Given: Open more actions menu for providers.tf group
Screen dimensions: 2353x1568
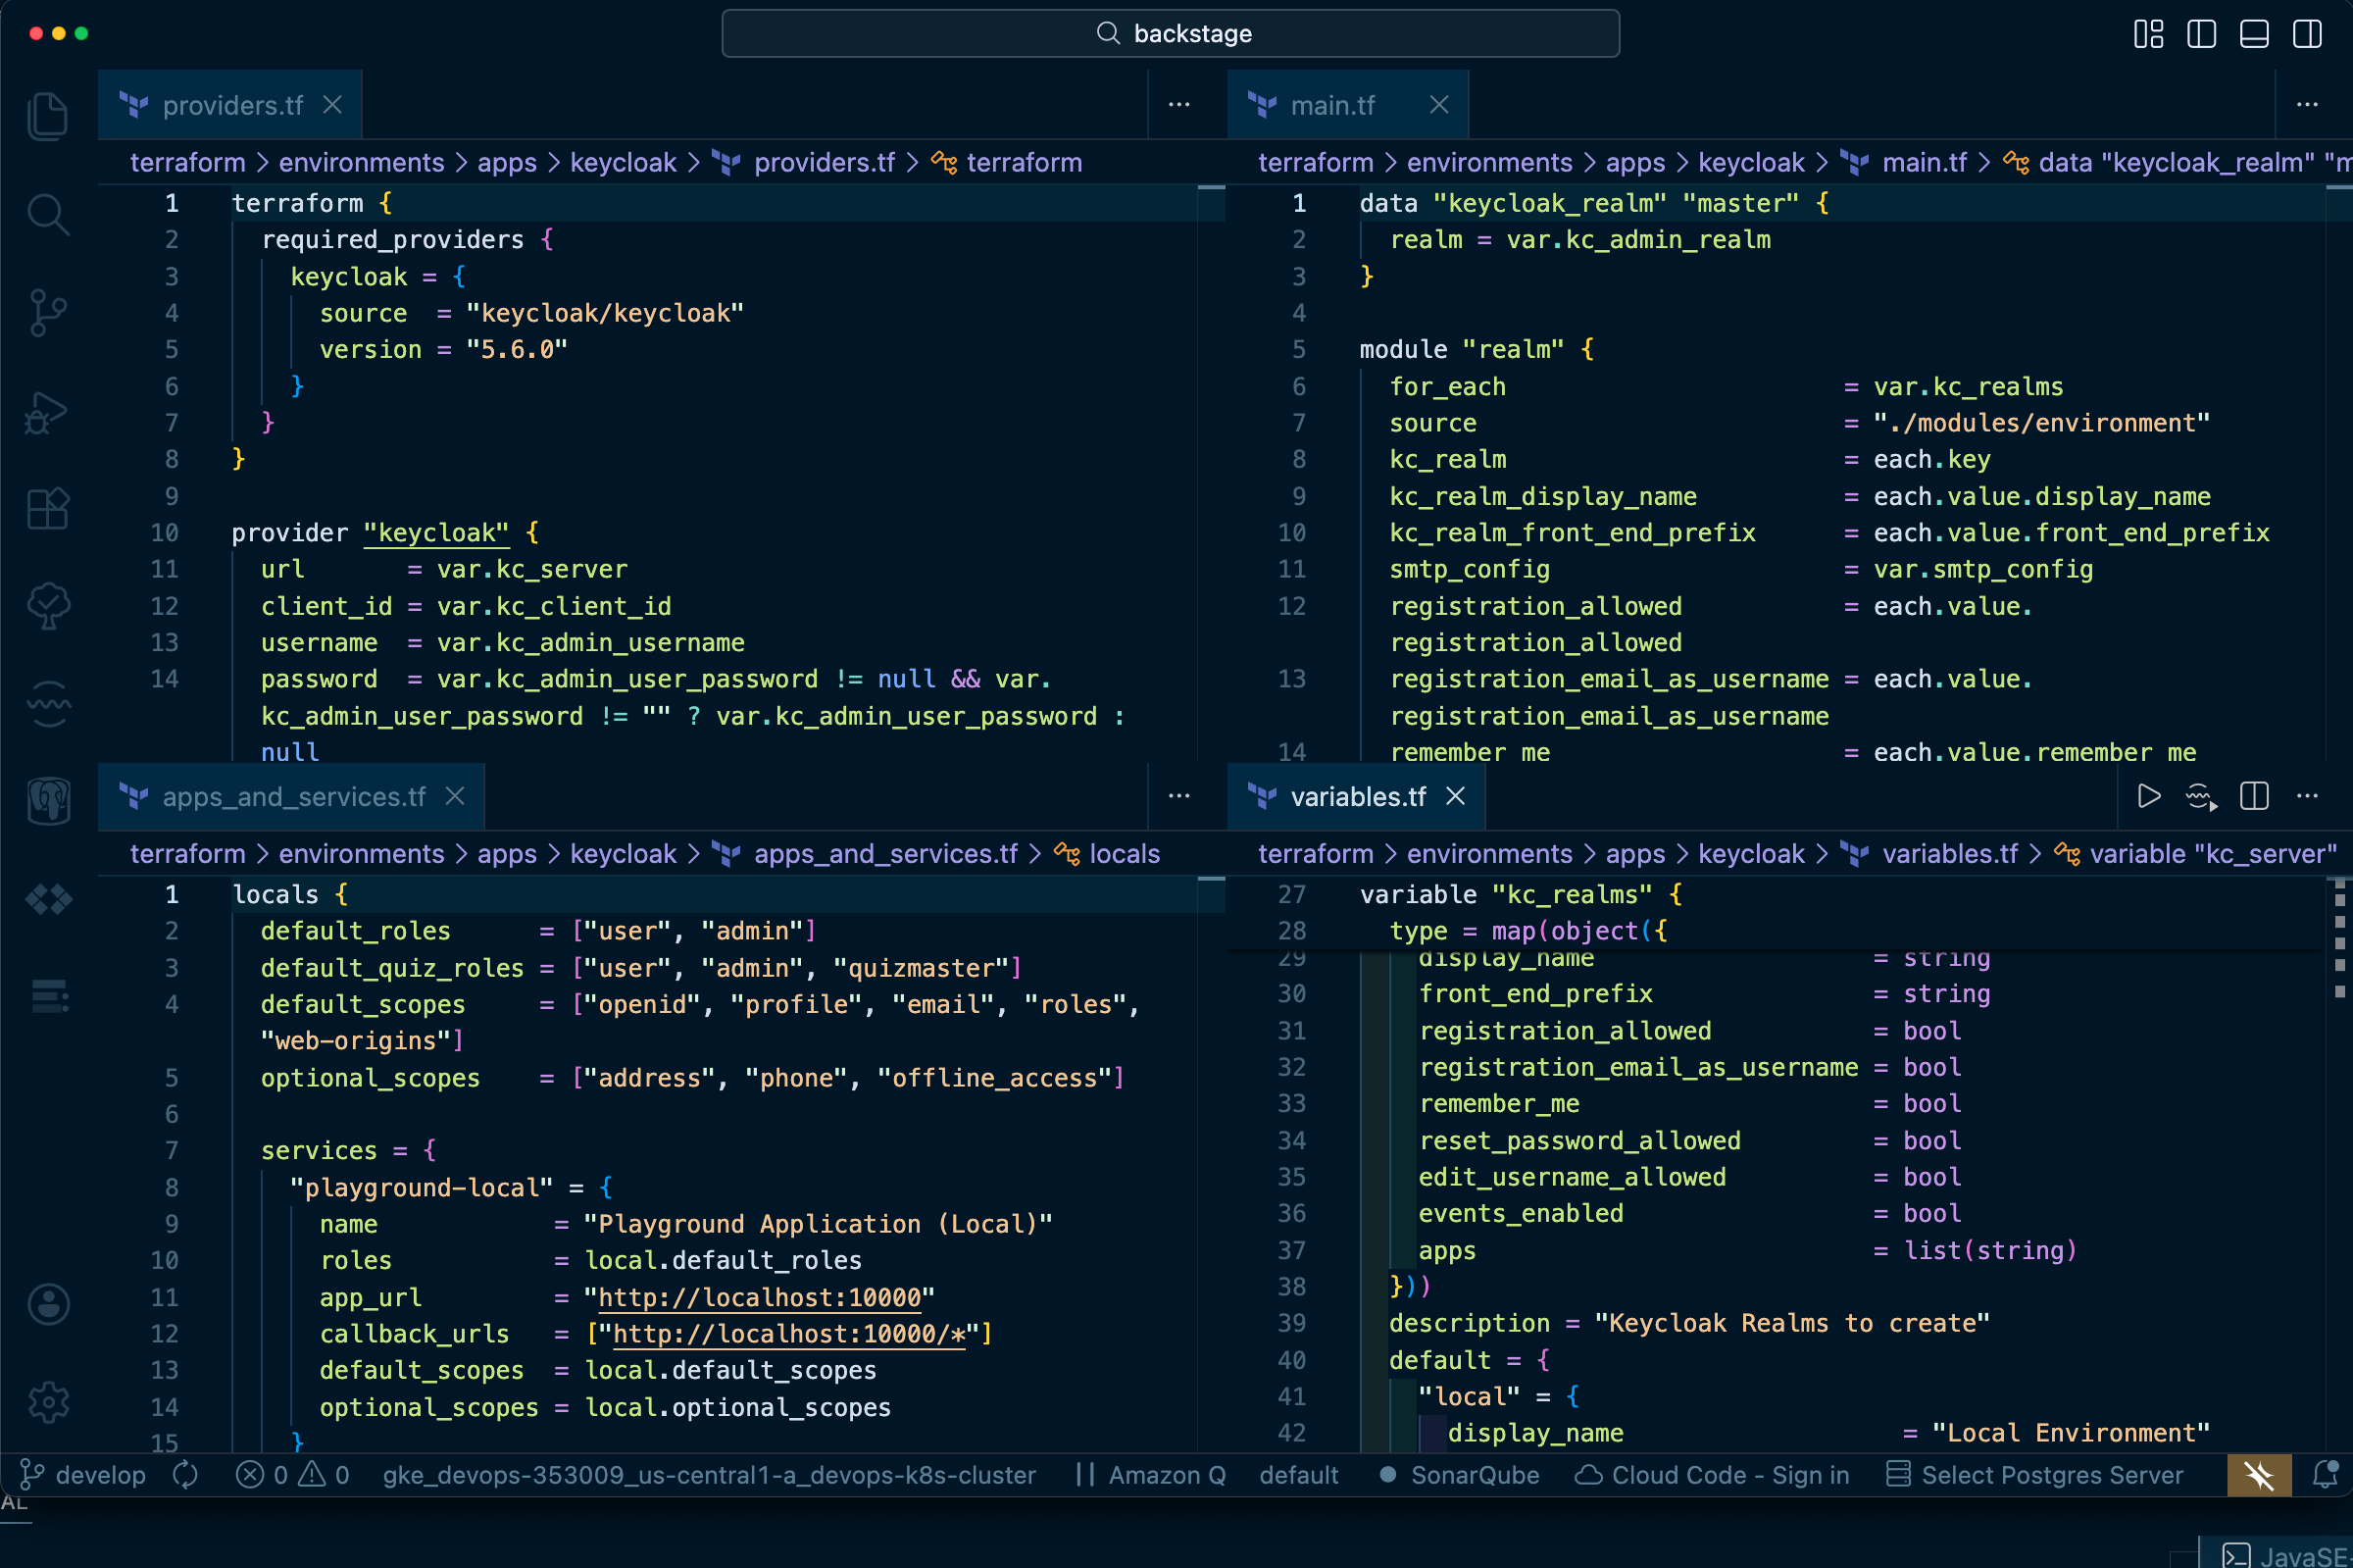Looking at the screenshot, I should point(1179,105).
